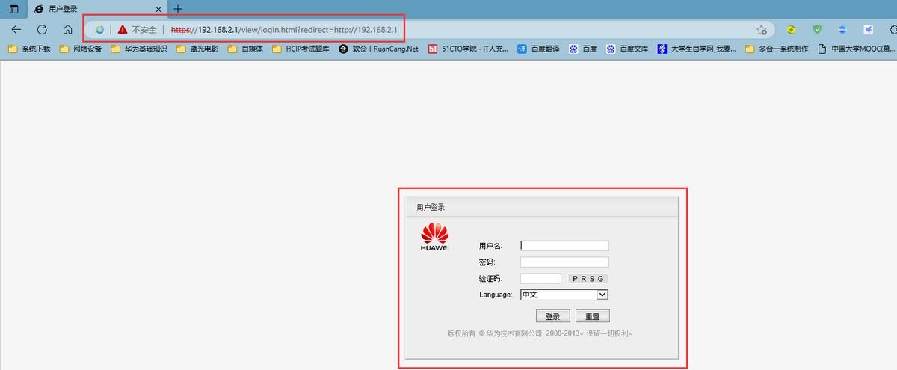This screenshot has width=897, height=370.
Task: Open the 百度翻译 bookmark
Action: click(x=538, y=49)
